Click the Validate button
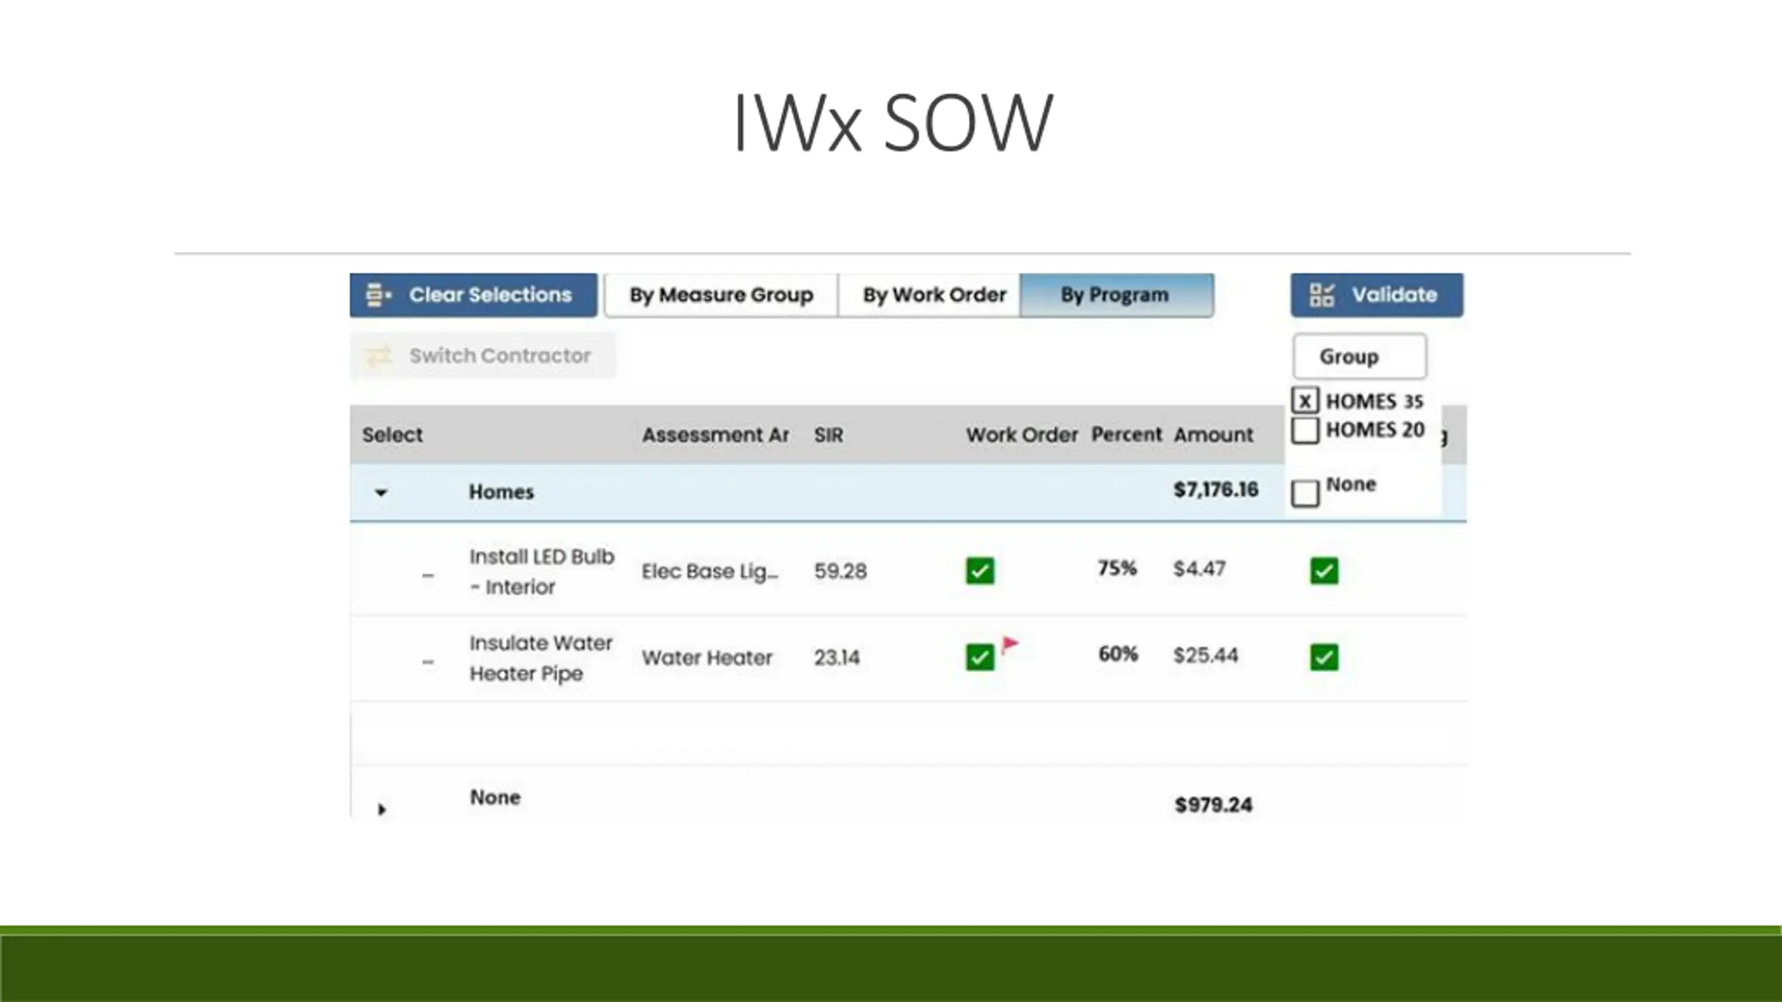Viewport: 1782px width, 1002px height. [x=1377, y=295]
